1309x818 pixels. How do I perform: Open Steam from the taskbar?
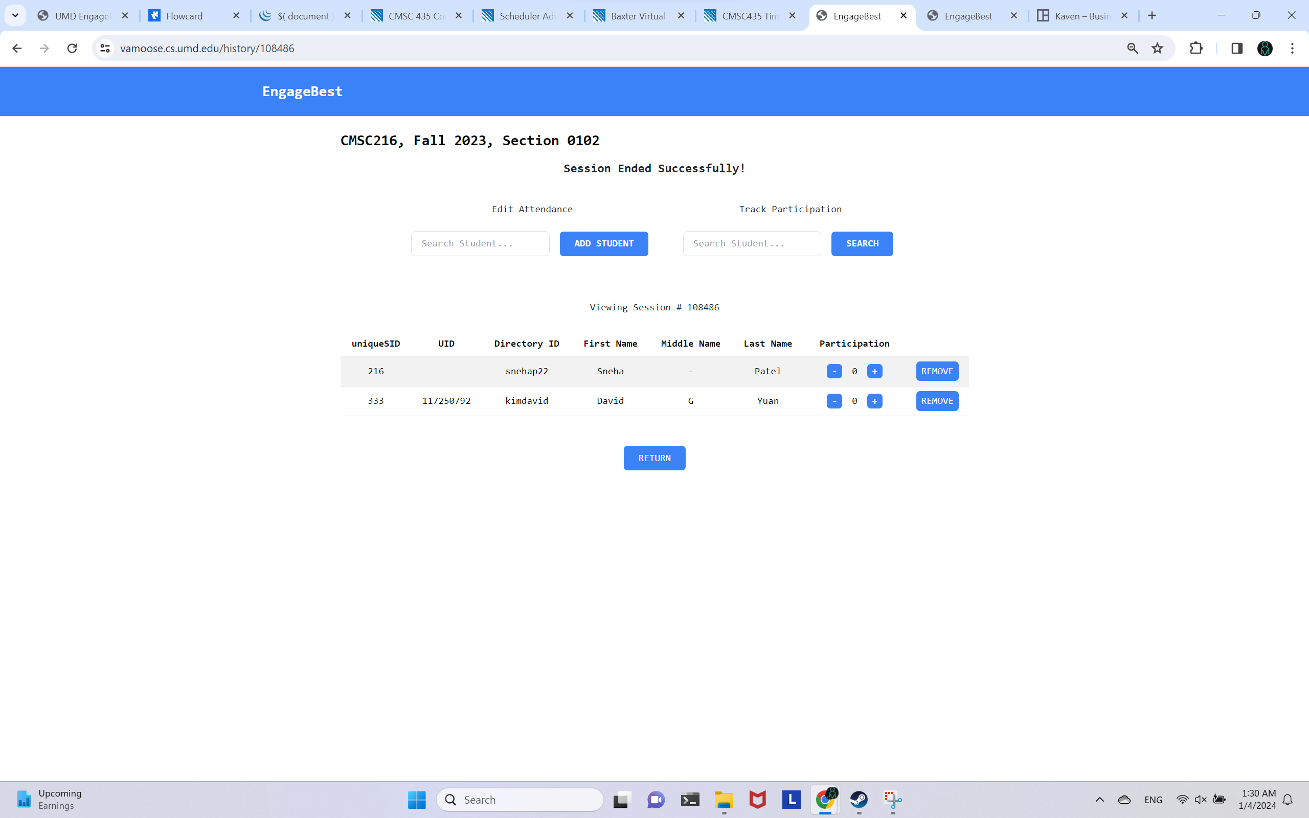coord(859,800)
